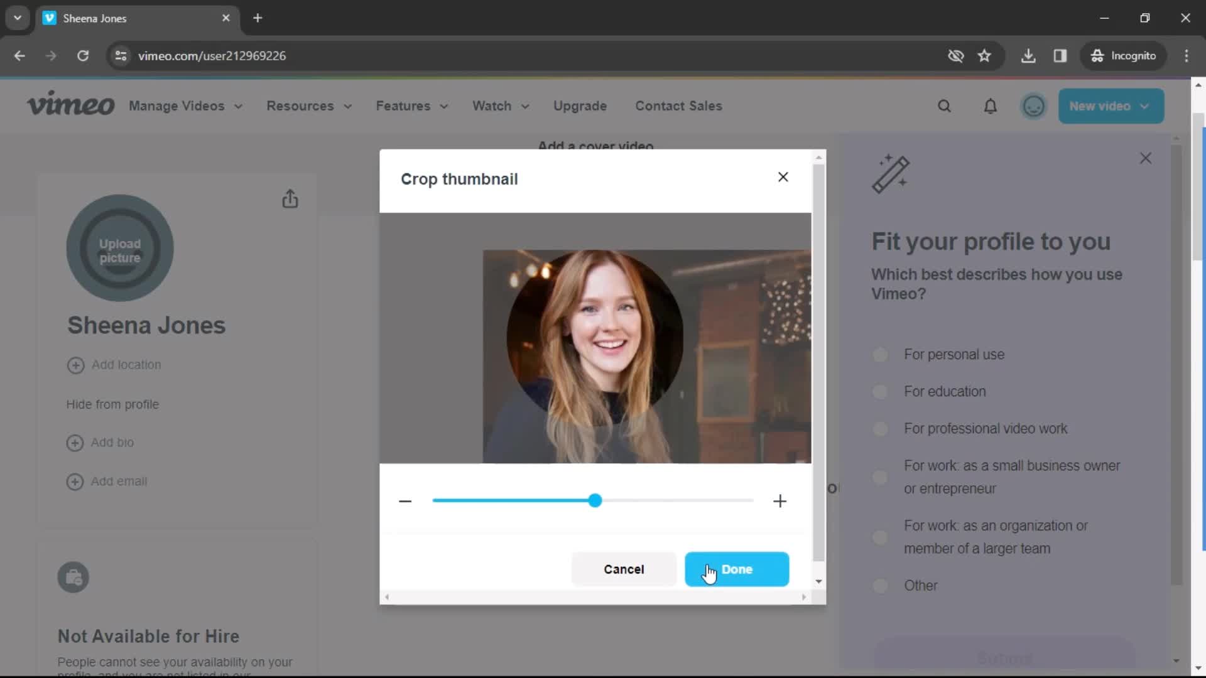This screenshot has height=678, width=1206.
Task: Click Upload picture avatar
Action: [120, 248]
